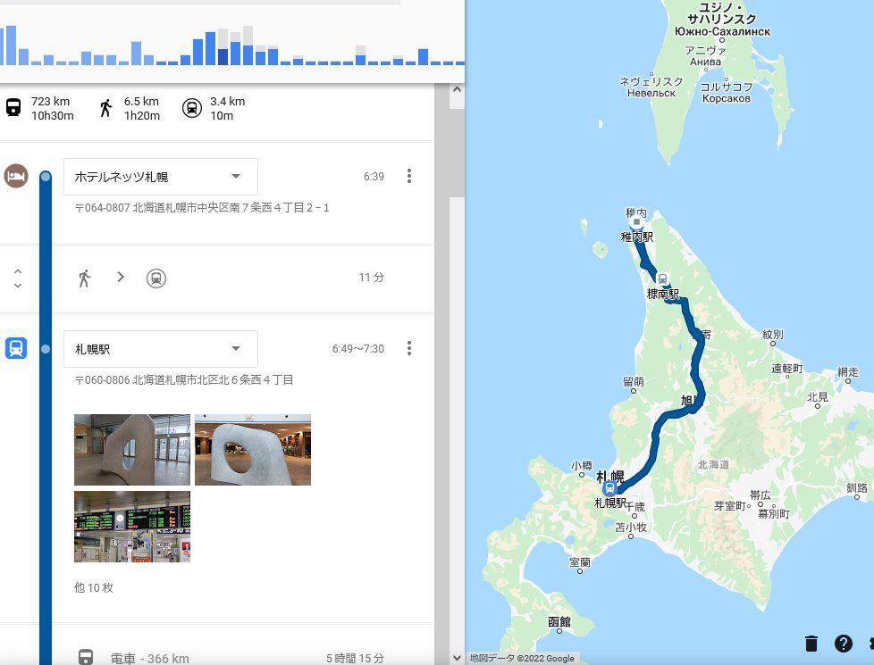This screenshot has width=874, height=665.
Task: Click the 地図データ ©2022 Google attribution
Action: (523, 659)
